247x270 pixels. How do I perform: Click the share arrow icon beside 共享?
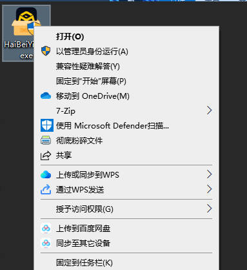point(46,155)
